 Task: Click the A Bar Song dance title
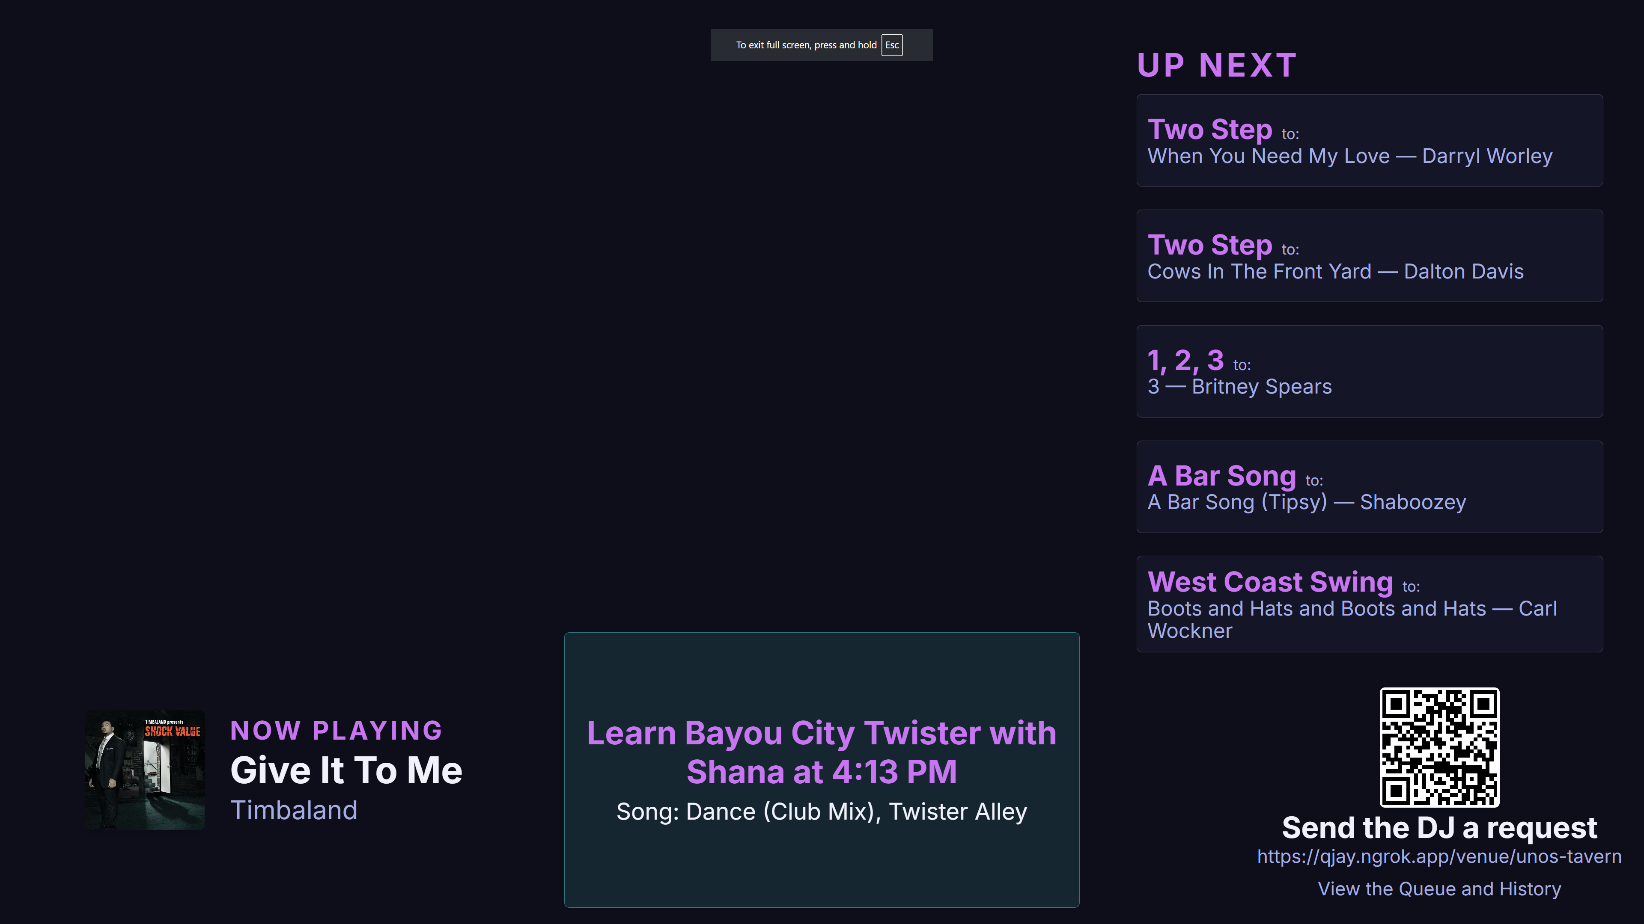tap(1221, 477)
